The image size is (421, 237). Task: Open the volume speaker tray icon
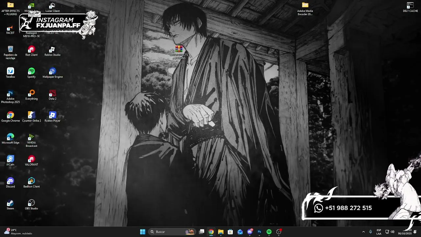(392, 232)
